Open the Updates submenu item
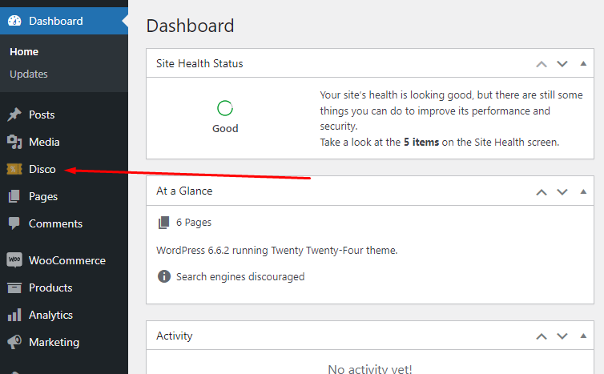Screen dimensions: 604x374 pyautogui.click(x=29, y=74)
